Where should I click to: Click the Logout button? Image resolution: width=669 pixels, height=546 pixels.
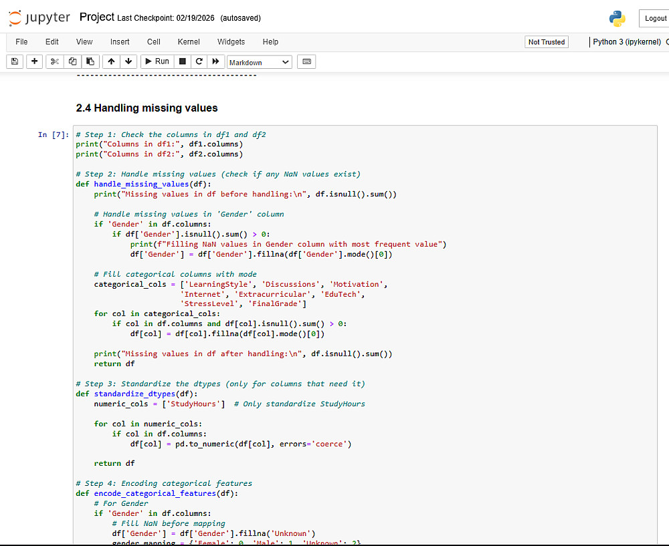[x=655, y=18]
